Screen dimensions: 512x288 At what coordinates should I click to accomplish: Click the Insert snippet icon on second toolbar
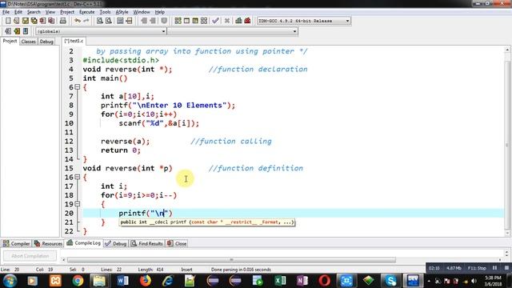point(8,31)
